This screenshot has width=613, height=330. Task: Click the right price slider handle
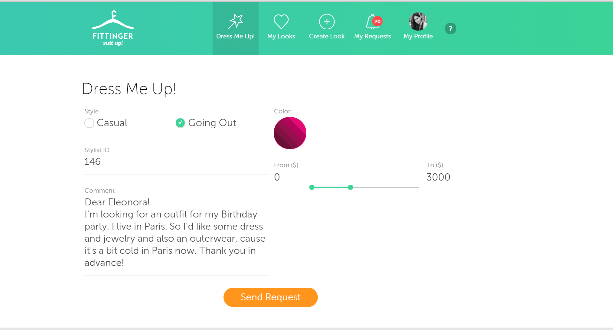tap(351, 187)
